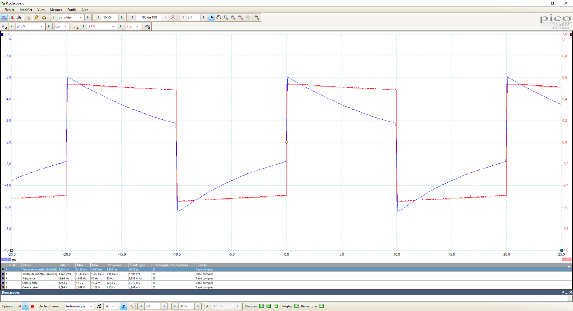Decrease pre-trigger 50 % value
This screenshot has width=573, height=311.
175,306
